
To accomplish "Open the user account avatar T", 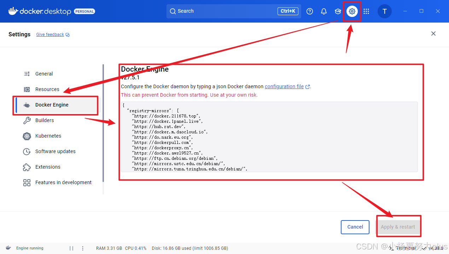I will (x=385, y=11).
